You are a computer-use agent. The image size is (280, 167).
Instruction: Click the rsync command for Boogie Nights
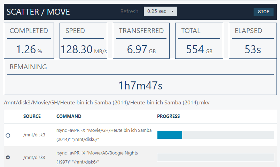[97, 158]
